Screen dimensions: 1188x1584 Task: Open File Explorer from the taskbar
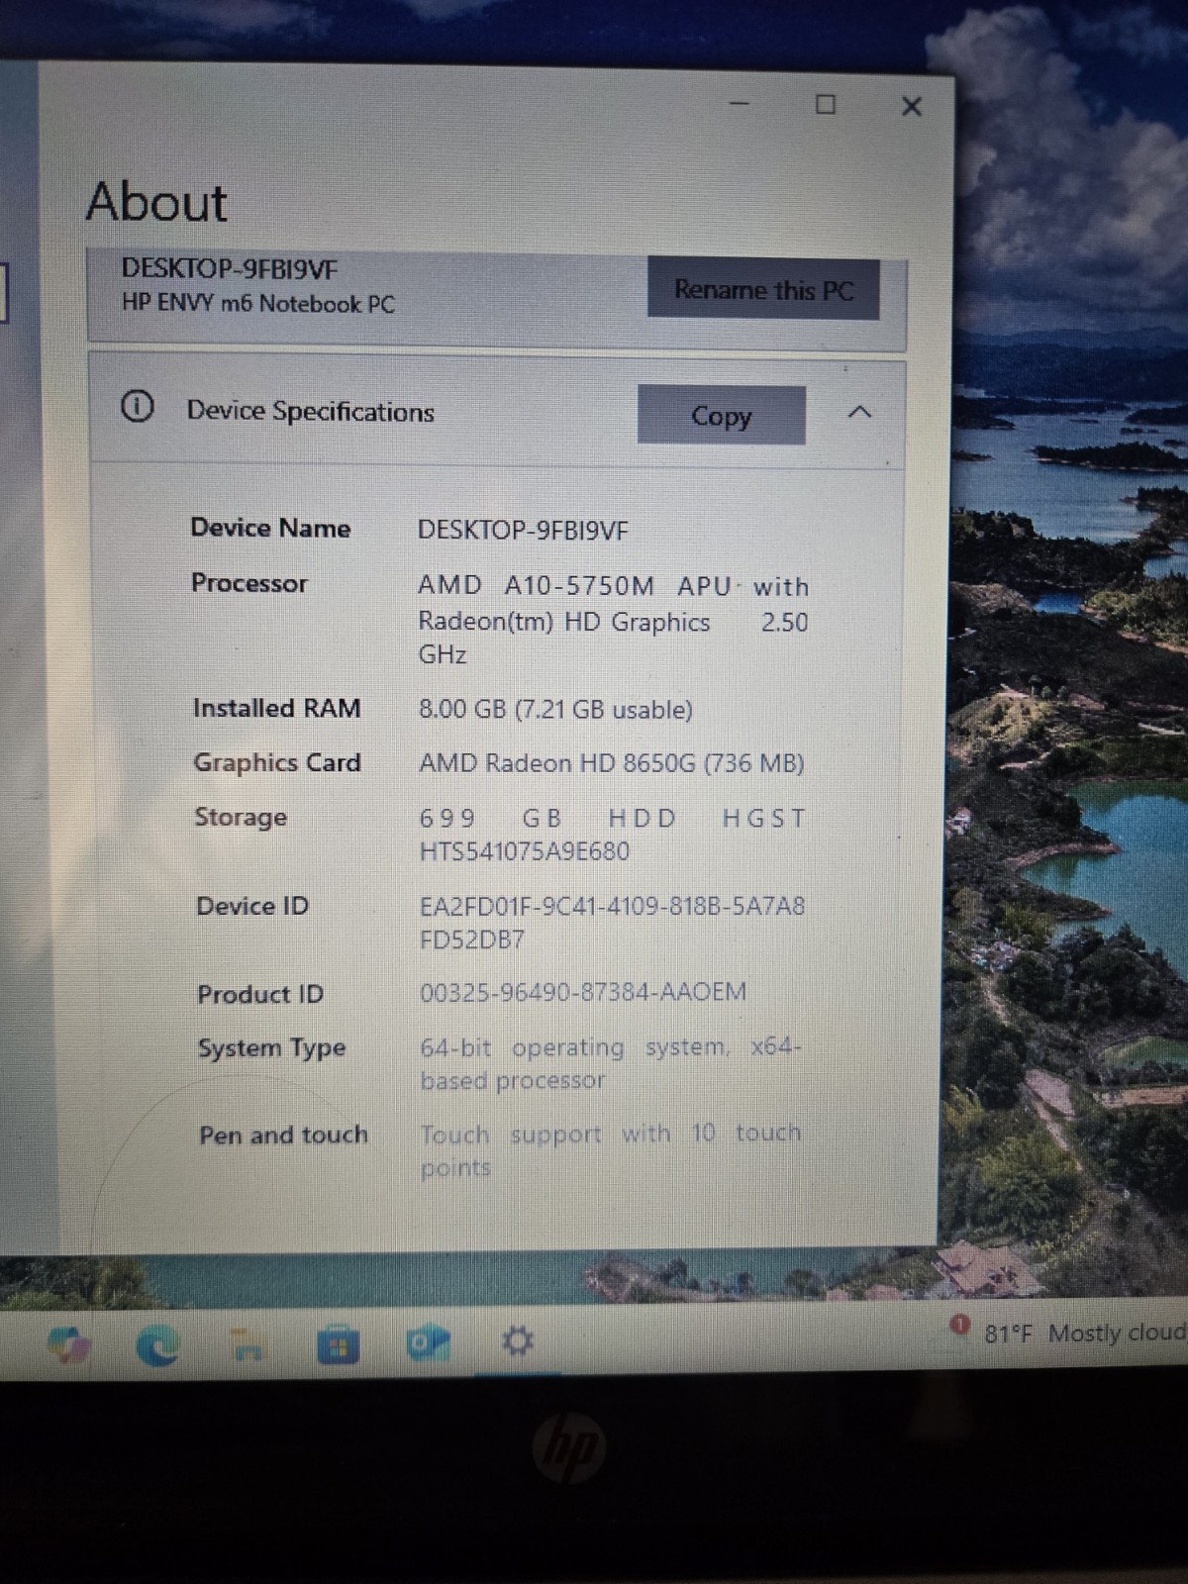click(x=247, y=1344)
